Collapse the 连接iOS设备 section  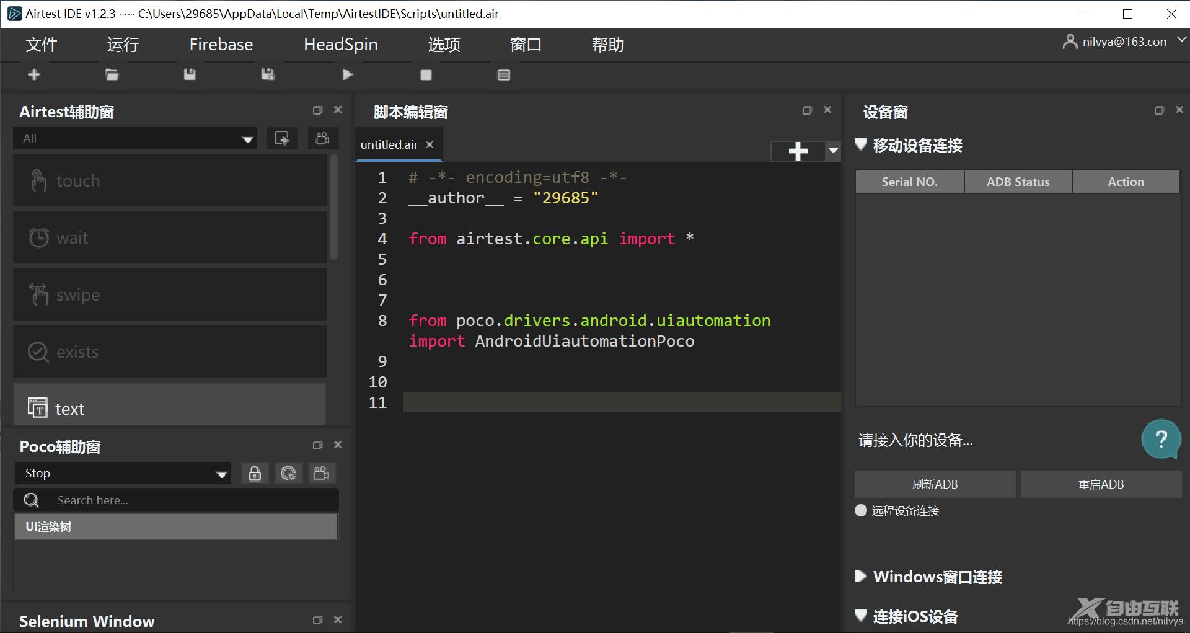860,615
